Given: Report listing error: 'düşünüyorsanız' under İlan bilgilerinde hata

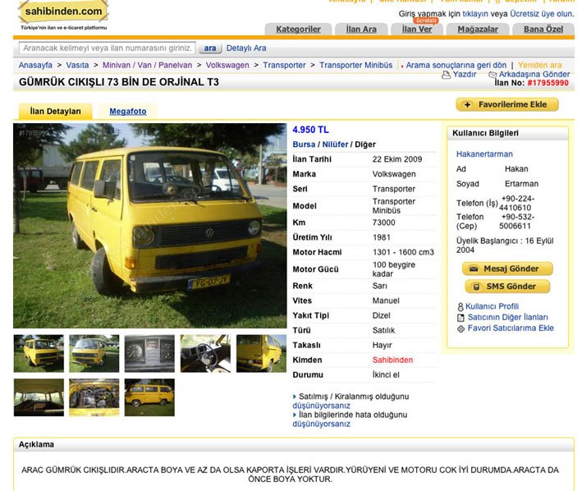Looking at the screenshot, I should pyautogui.click(x=322, y=424).
